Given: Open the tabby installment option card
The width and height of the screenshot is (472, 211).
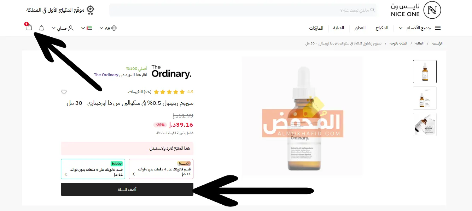Looking at the screenshot, I should (x=93, y=169).
